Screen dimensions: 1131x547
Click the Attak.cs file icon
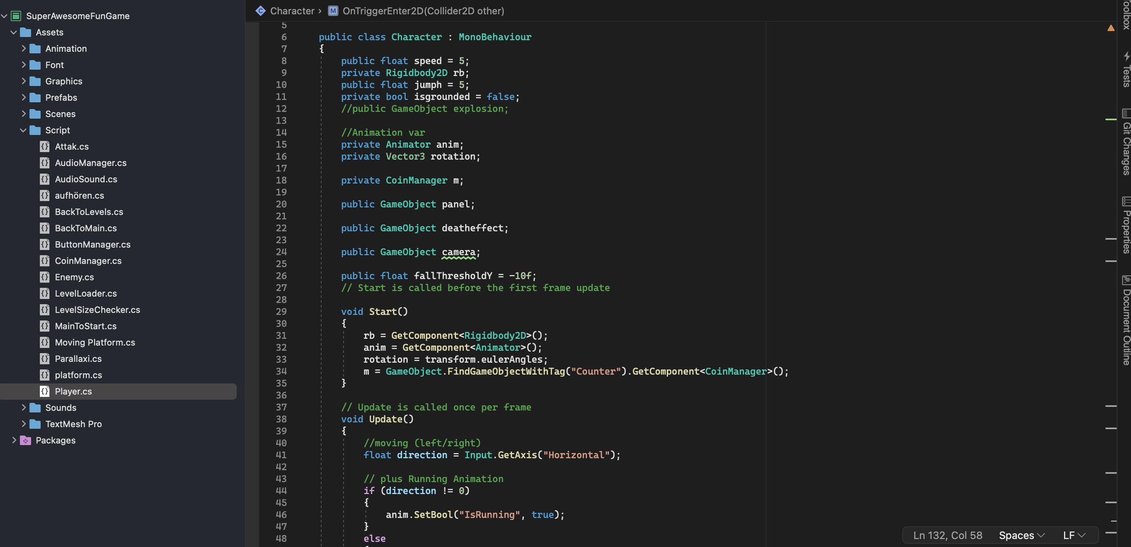pyautogui.click(x=45, y=147)
